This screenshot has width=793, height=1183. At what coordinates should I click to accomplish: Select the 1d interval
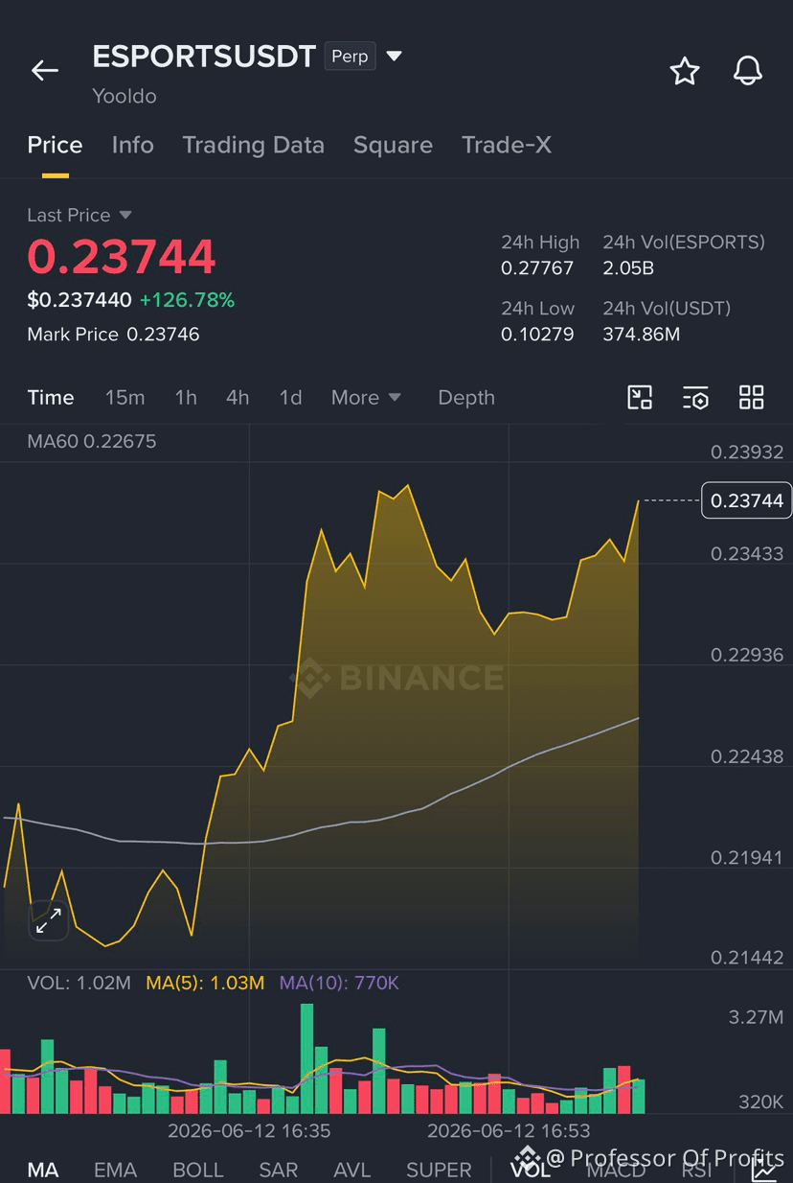tap(290, 398)
